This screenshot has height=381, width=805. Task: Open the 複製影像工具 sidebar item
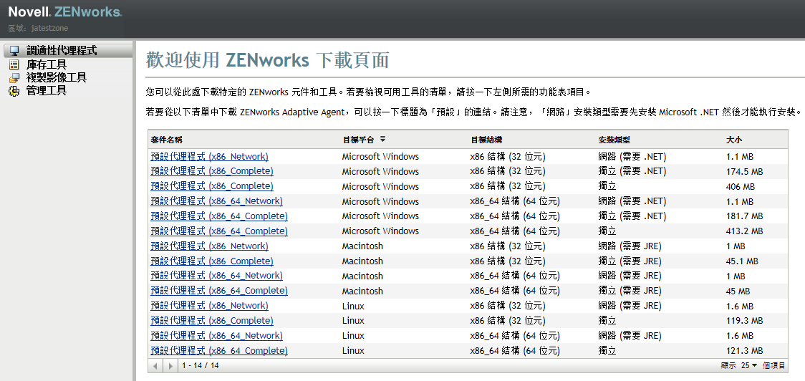57,78
